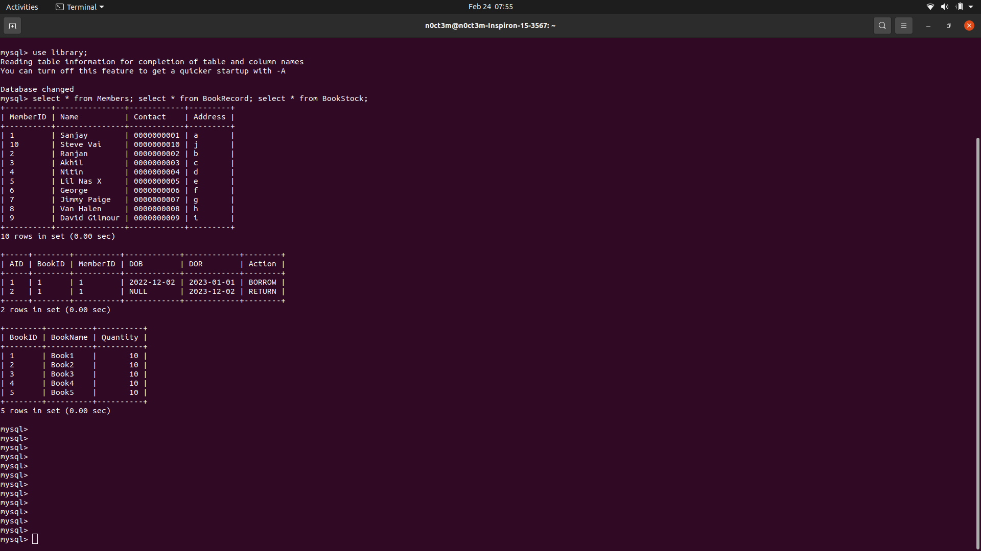Click the Book4 entry

[62, 383]
